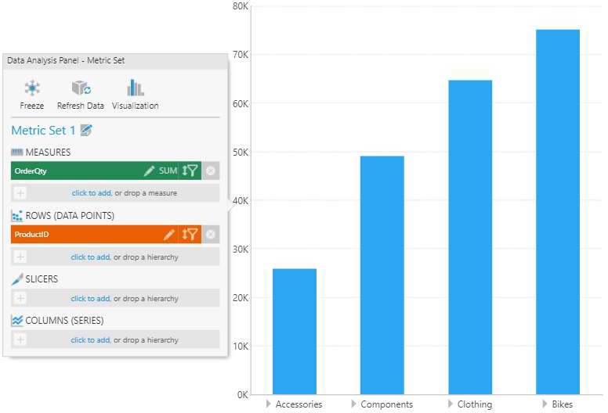Click the Refresh Data icon
Screen dimensions: 608x413
coord(81,88)
